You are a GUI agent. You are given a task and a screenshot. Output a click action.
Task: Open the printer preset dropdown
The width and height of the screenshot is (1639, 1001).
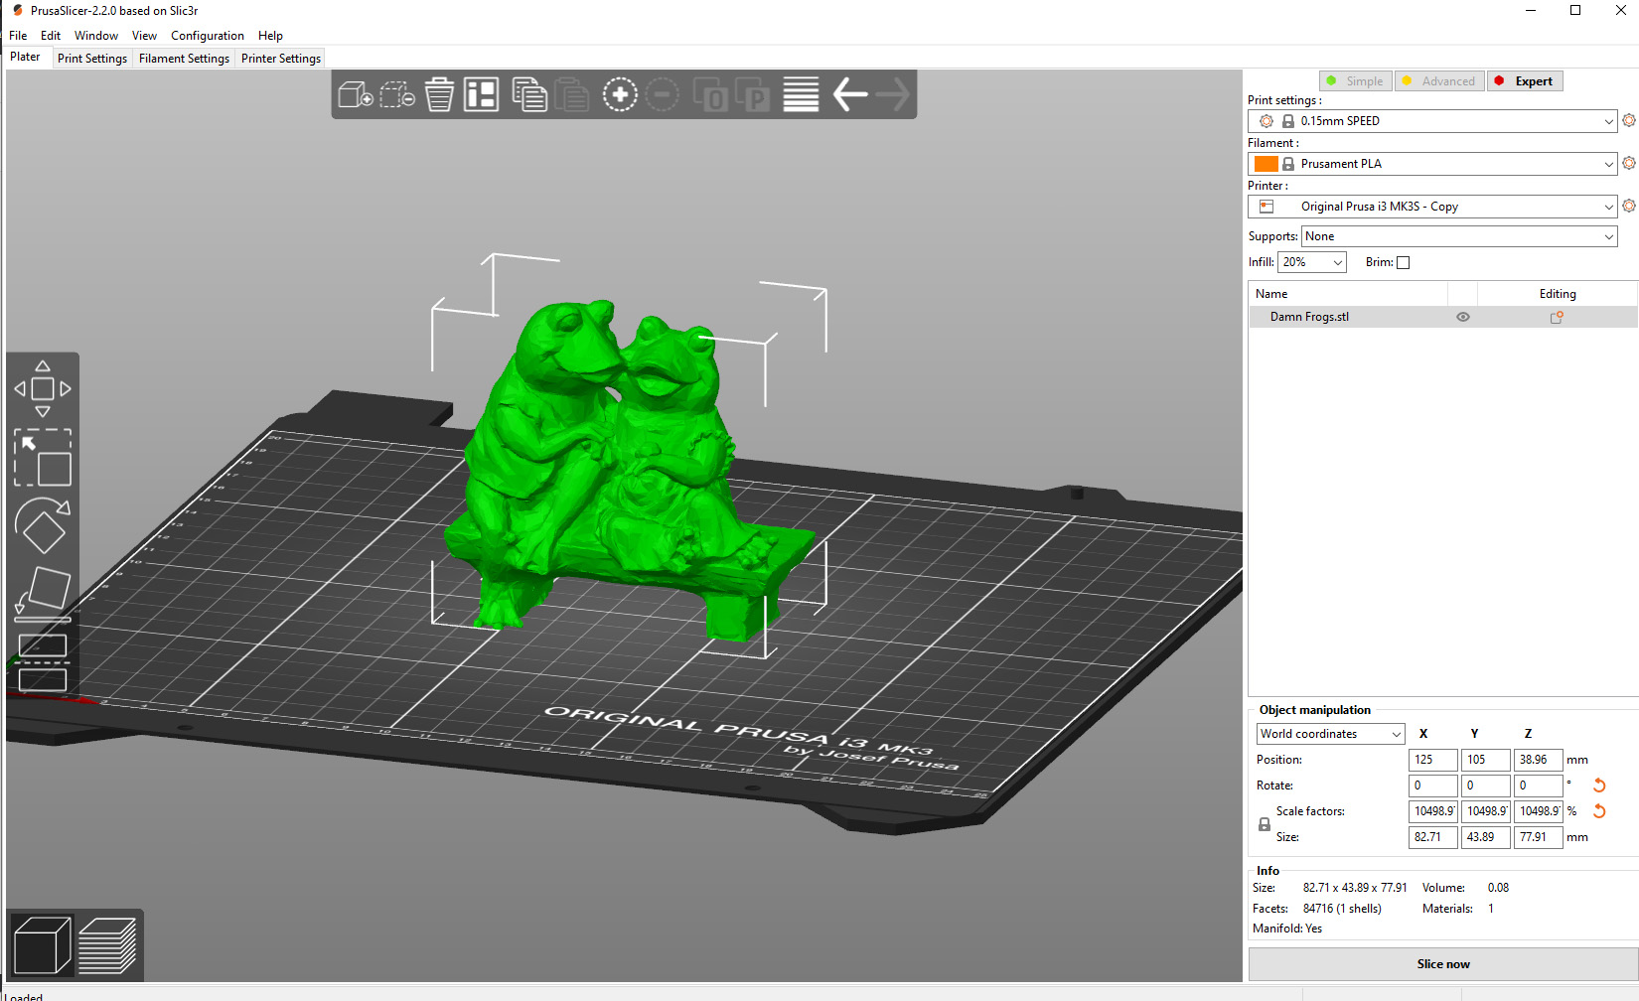[x=1432, y=207]
